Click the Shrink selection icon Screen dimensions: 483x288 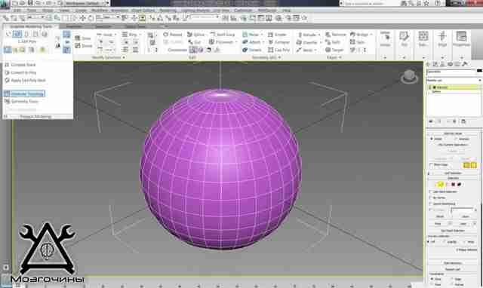[83, 46]
